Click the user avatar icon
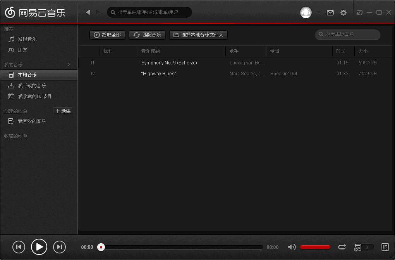Screen dimensions: 395x260 (x=306, y=12)
